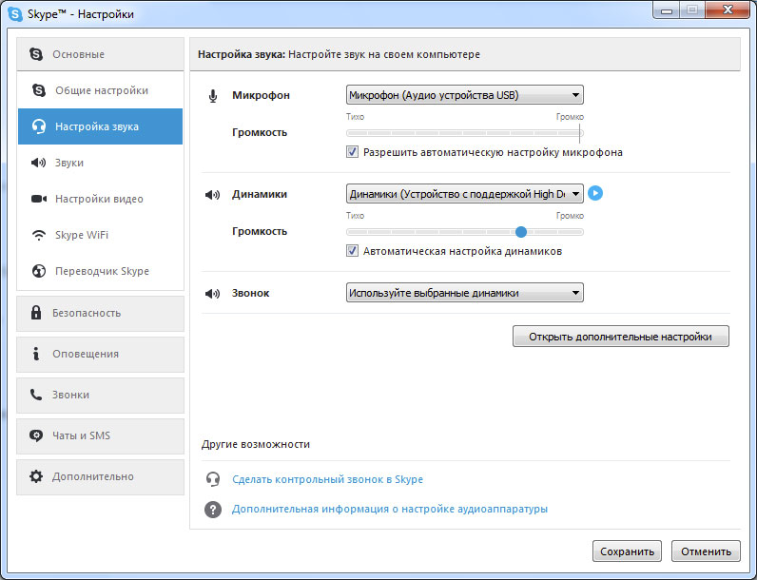Click the microphone icon next to Микрофон
Viewport: 757px width, 580px height.
point(213,96)
